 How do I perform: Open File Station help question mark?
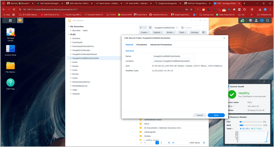(191, 21)
